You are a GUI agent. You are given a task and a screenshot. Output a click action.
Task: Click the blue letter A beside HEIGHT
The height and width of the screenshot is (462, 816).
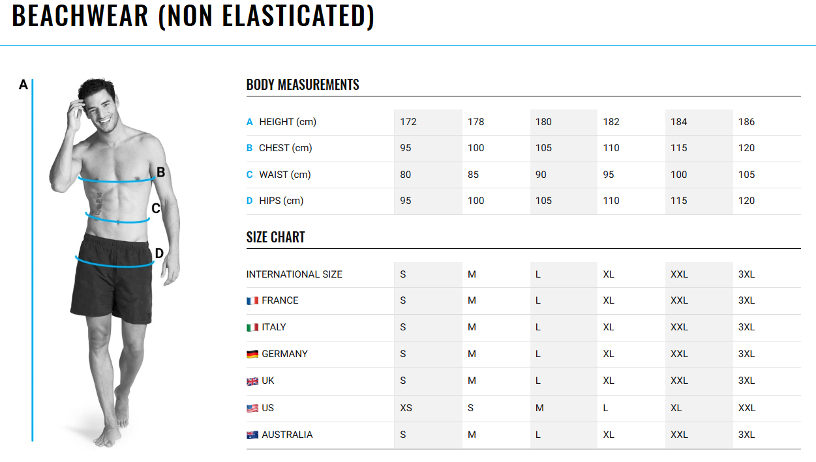tap(249, 122)
